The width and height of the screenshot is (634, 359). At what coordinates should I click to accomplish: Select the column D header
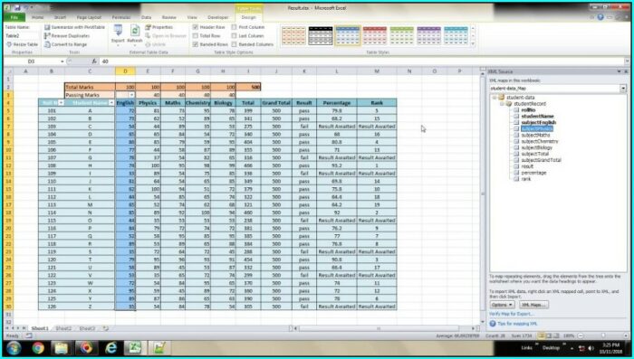click(125, 71)
